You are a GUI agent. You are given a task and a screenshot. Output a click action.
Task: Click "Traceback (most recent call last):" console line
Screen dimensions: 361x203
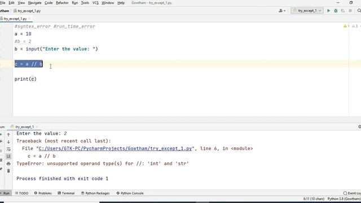tap(64, 141)
